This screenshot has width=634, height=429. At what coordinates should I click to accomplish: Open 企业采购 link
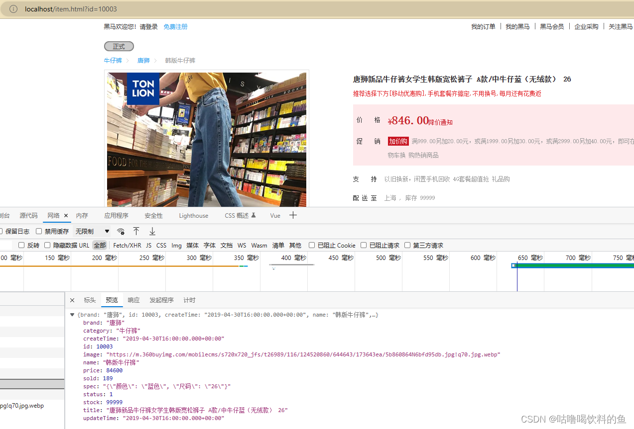click(586, 27)
